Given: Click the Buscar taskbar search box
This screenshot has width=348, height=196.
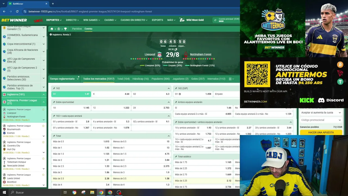Looking at the screenshot, I should 35,192.
